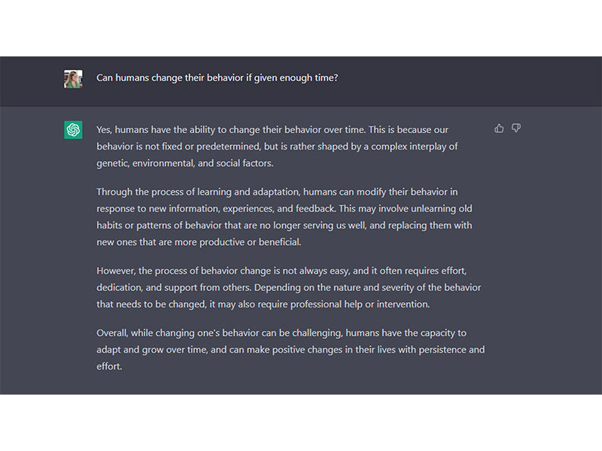Click the phrase 'professional help or intervention'
The height and width of the screenshot is (451, 602).
(360, 304)
